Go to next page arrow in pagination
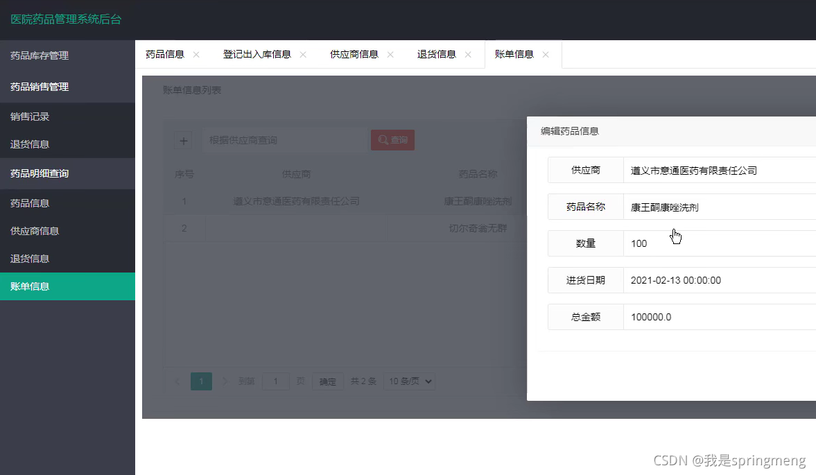816x475 pixels. click(x=225, y=381)
